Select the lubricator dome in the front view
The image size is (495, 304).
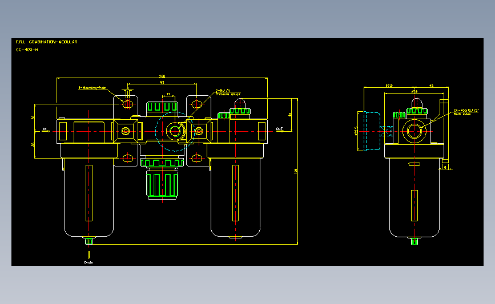pyautogui.click(x=240, y=103)
